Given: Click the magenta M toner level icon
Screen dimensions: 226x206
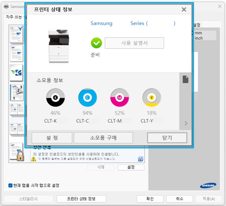Looking at the screenshot, I should point(120,97).
